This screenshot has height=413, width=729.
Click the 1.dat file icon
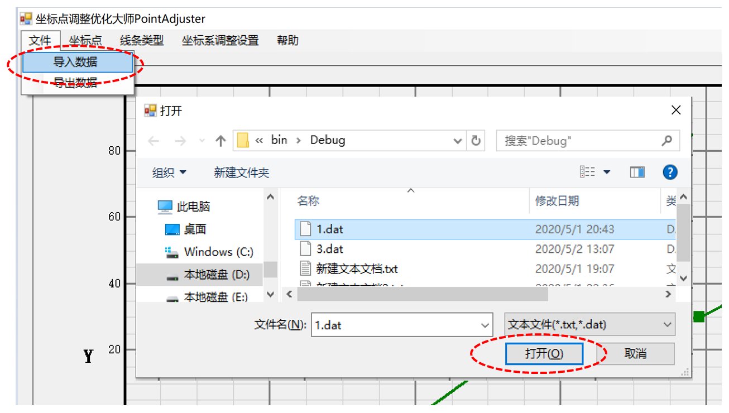tap(305, 229)
